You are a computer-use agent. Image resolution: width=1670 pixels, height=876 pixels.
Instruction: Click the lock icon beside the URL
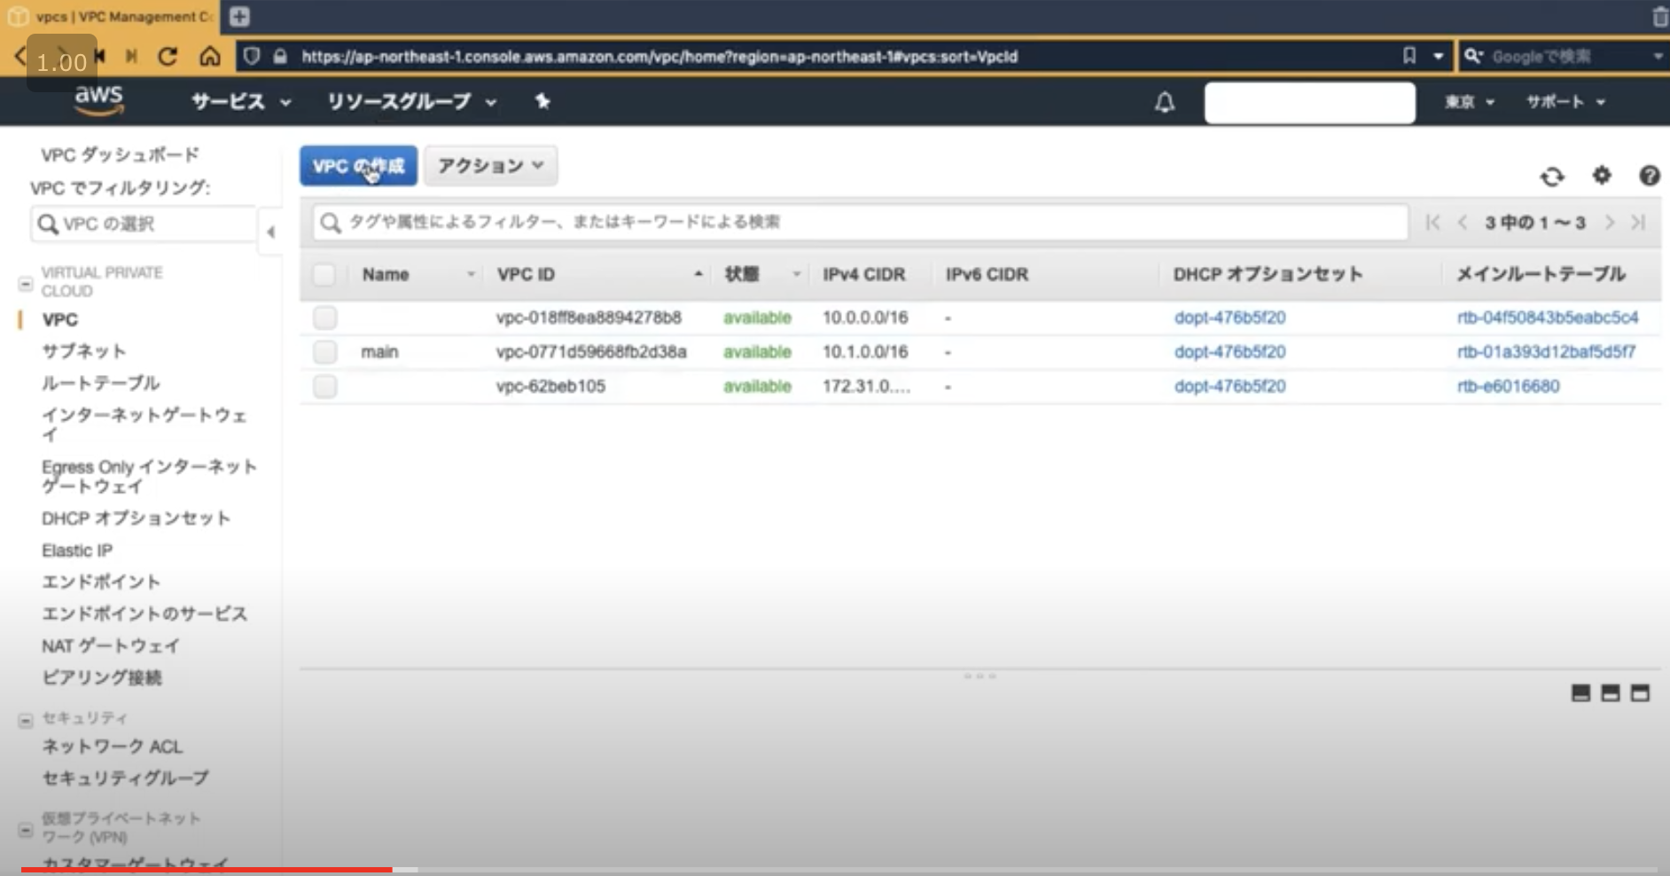pos(280,57)
